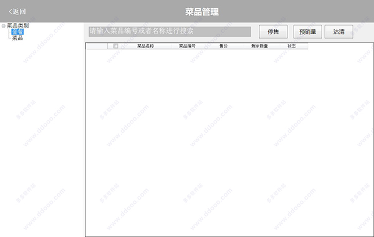Sort by the 菜品名称 column header
This screenshot has height=237, width=374.
145,46
